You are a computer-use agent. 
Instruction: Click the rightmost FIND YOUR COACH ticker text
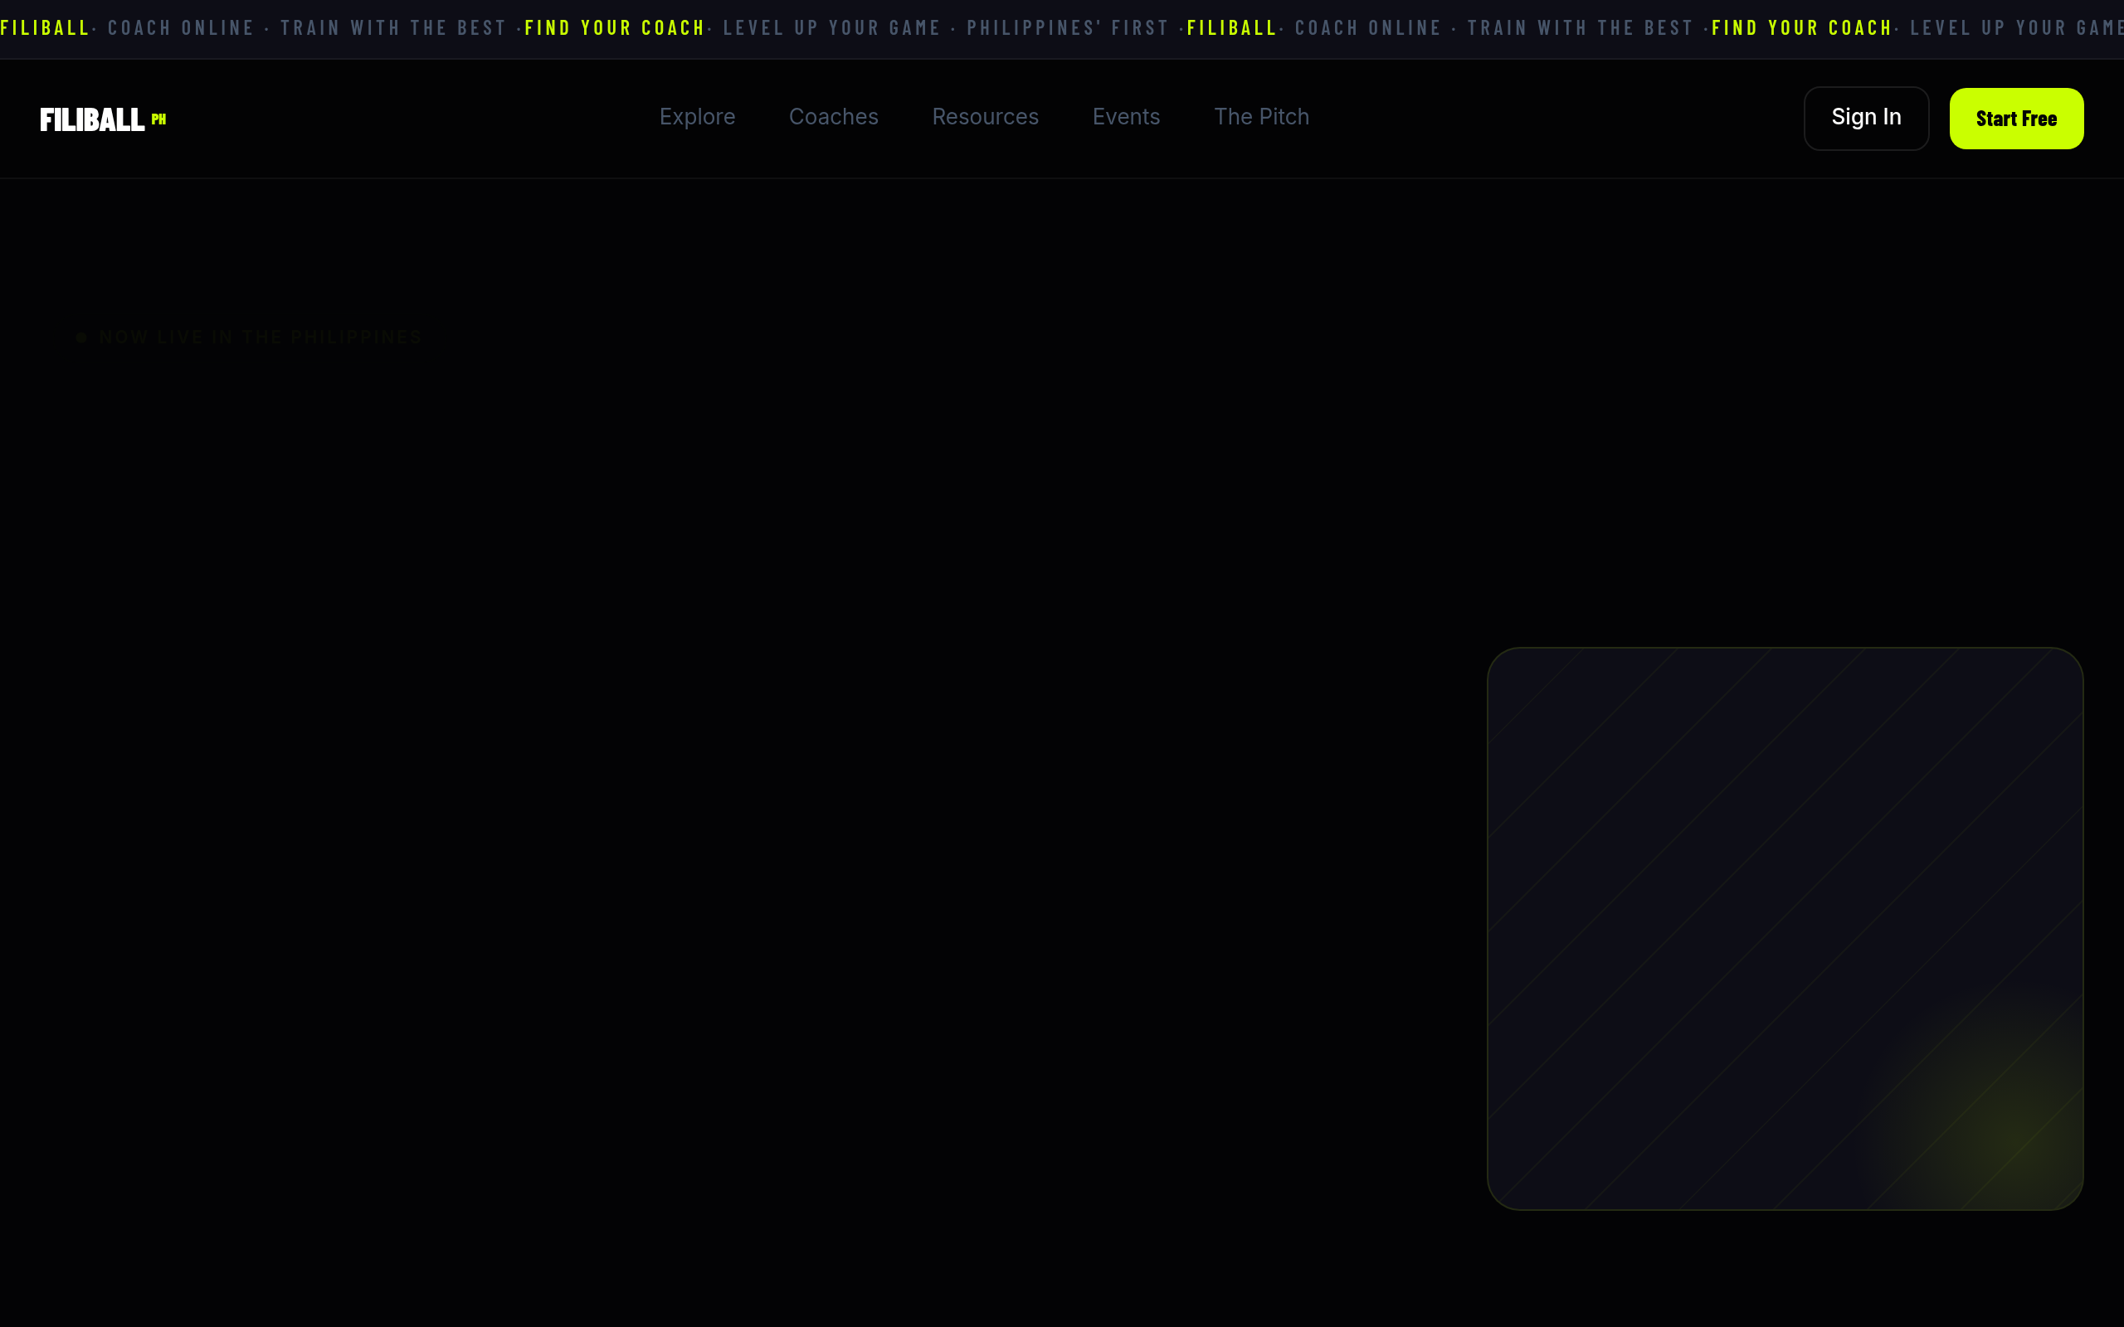click(1801, 28)
